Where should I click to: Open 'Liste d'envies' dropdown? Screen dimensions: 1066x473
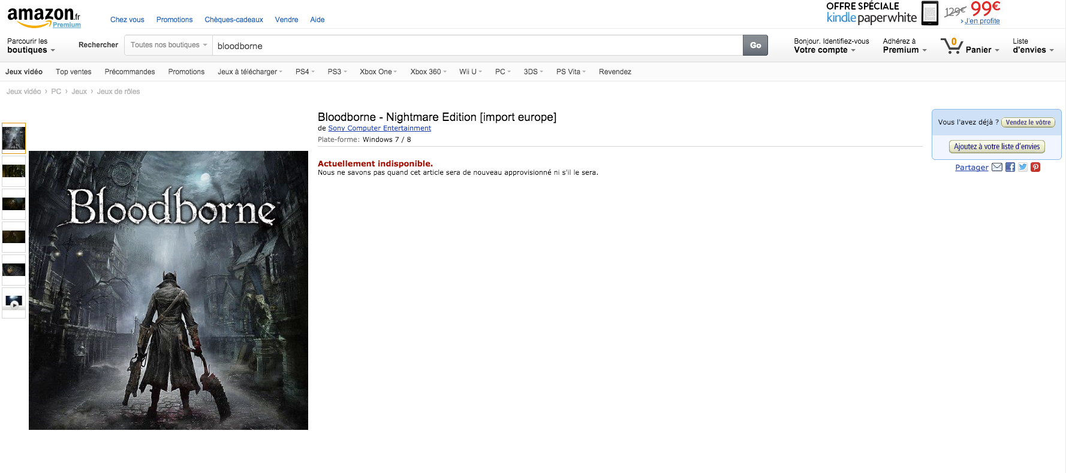coord(1033,46)
